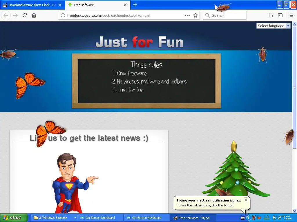
Task: Expand the Windows Explorer group arrow
Action: pyautogui.click(x=75, y=218)
